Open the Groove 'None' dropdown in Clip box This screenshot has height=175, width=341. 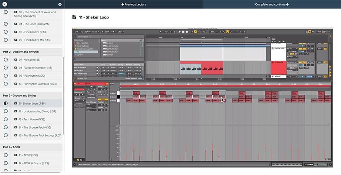tap(80, 101)
